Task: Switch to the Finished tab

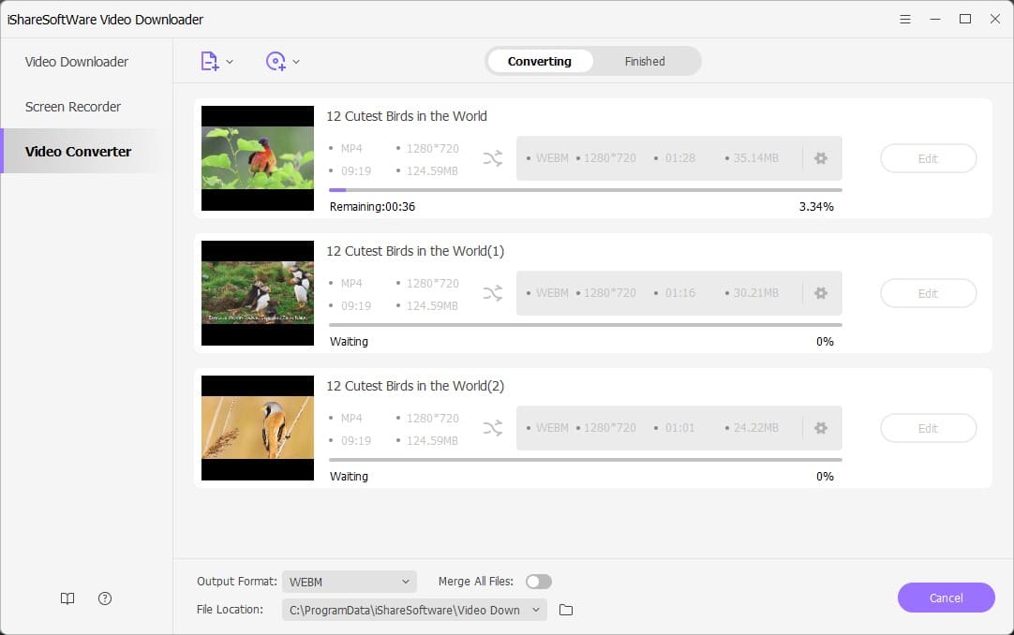Action: [x=644, y=61]
